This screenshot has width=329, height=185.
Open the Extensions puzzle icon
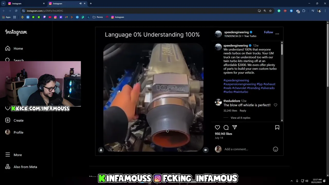(x=304, y=11)
